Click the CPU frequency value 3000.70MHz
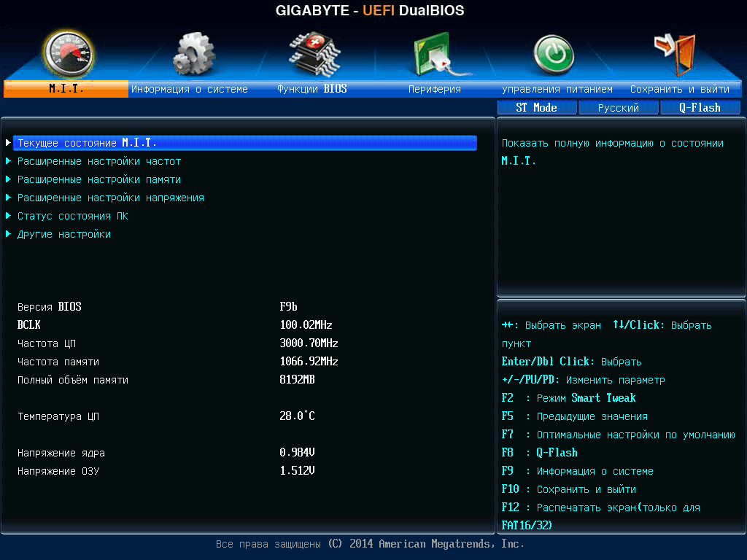The image size is (747, 560). pos(309,343)
